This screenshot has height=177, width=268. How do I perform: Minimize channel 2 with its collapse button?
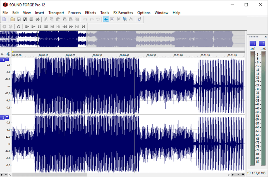click(7, 117)
